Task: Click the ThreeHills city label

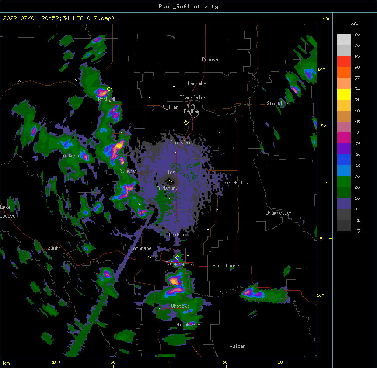Action: click(235, 183)
